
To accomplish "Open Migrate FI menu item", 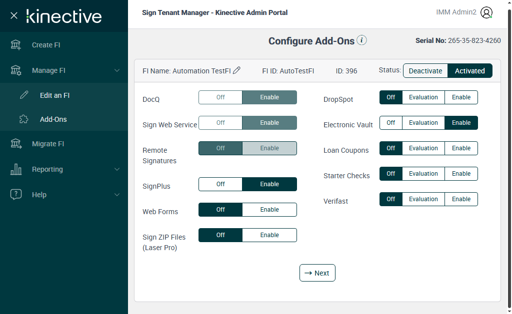I will (64, 144).
